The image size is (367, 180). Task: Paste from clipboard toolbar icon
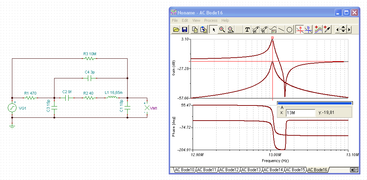click(x=204, y=30)
